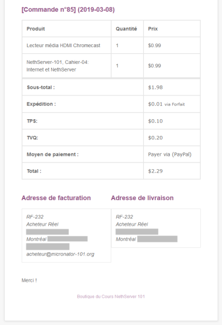Screen dimensions: 222x325
Task: Open the Commande n°85 heading link
Action: (x=68, y=9)
